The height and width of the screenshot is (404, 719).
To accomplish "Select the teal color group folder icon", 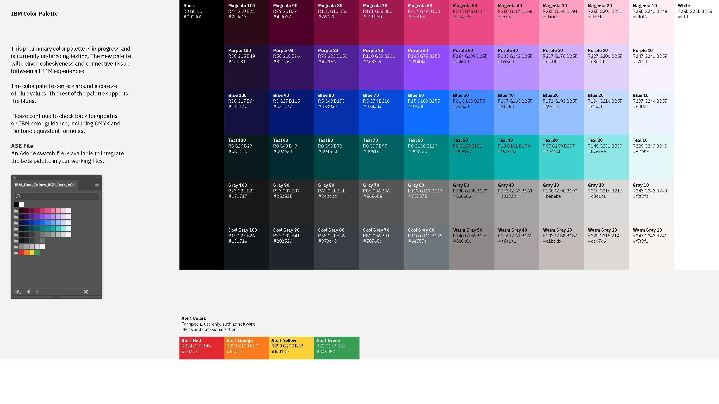I will point(16,229).
